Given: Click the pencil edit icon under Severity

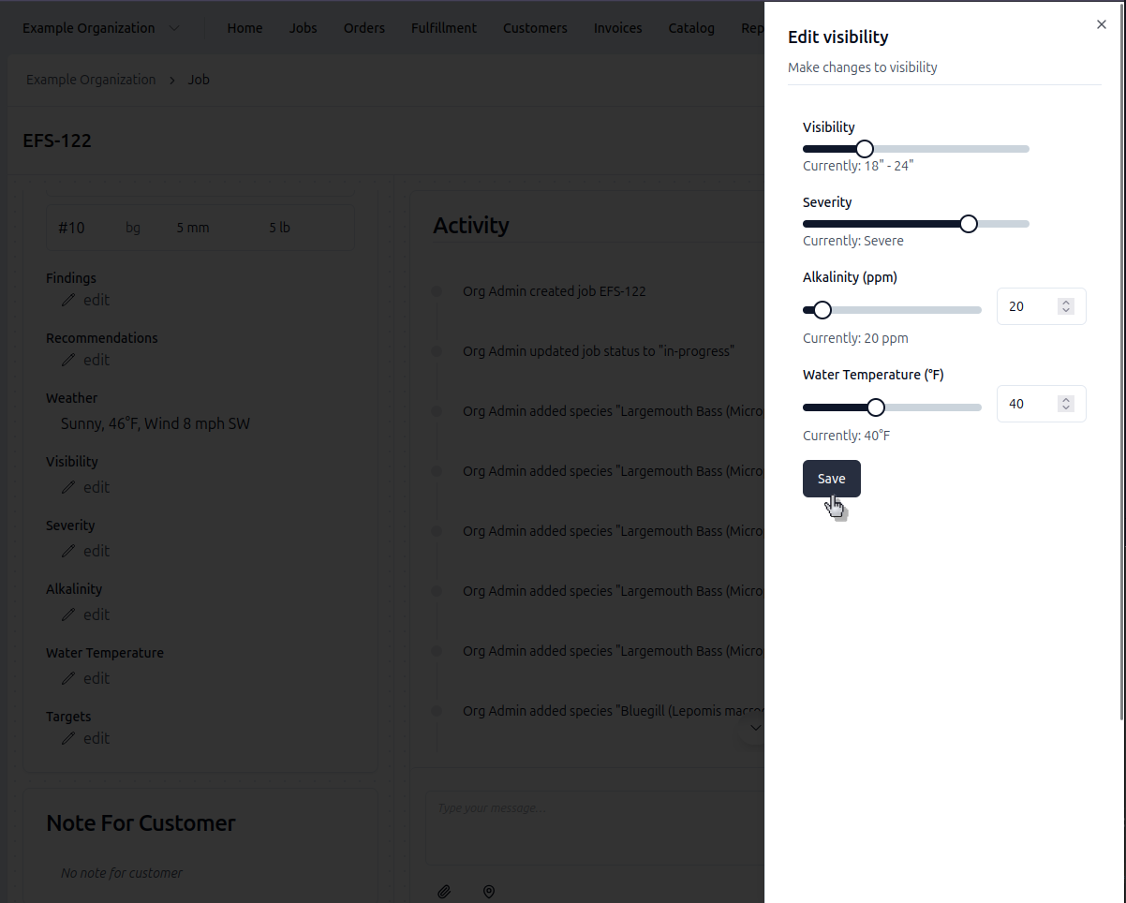Looking at the screenshot, I should pos(68,552).
